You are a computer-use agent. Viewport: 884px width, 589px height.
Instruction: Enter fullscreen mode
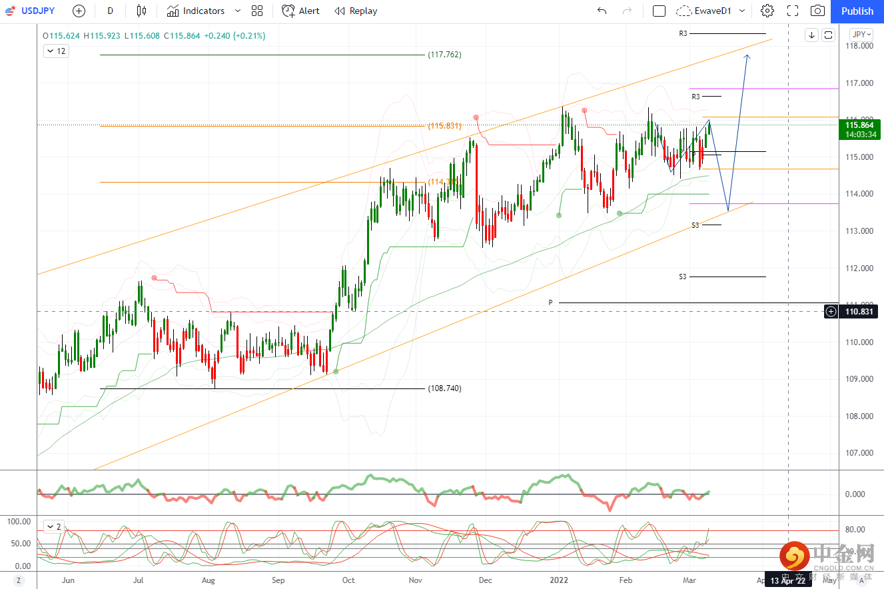[793, 11]
